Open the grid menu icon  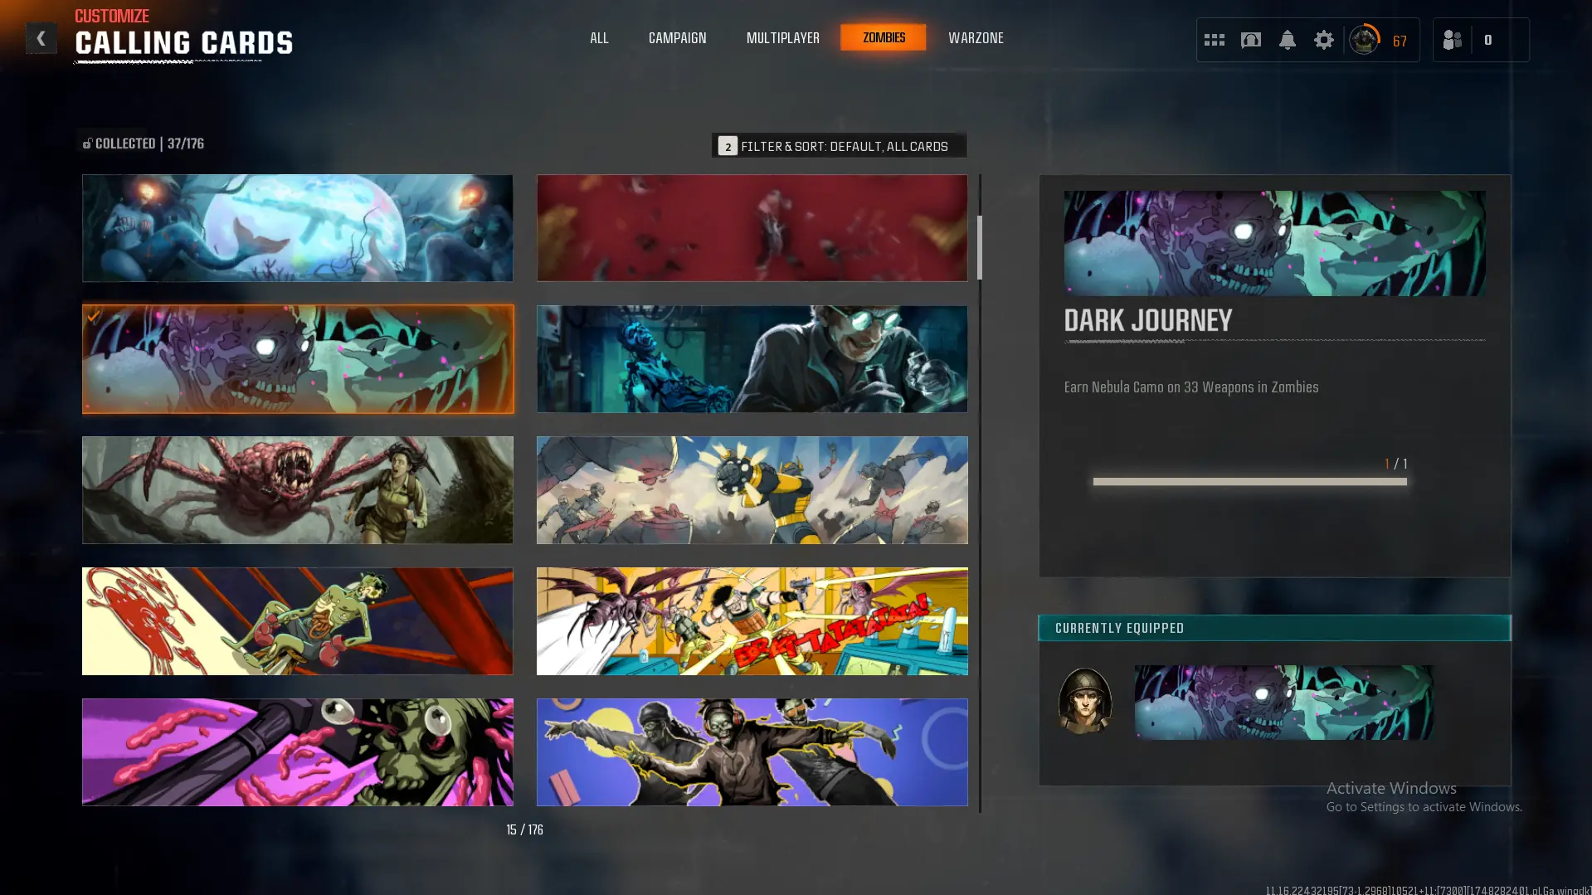coord(1214,40)
